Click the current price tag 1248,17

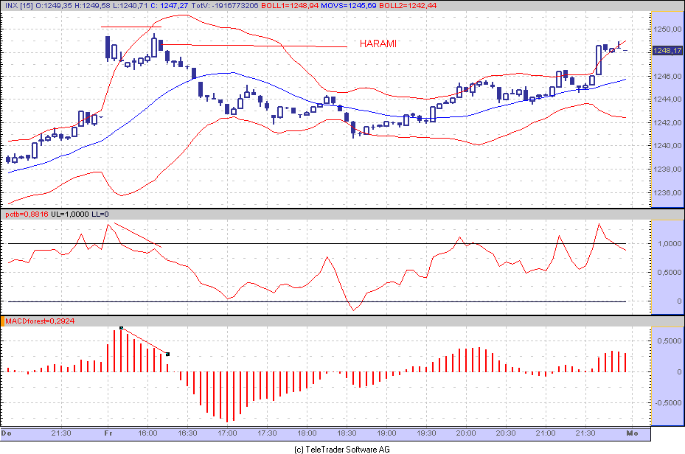pyautogui.click(x=667, y=51)
